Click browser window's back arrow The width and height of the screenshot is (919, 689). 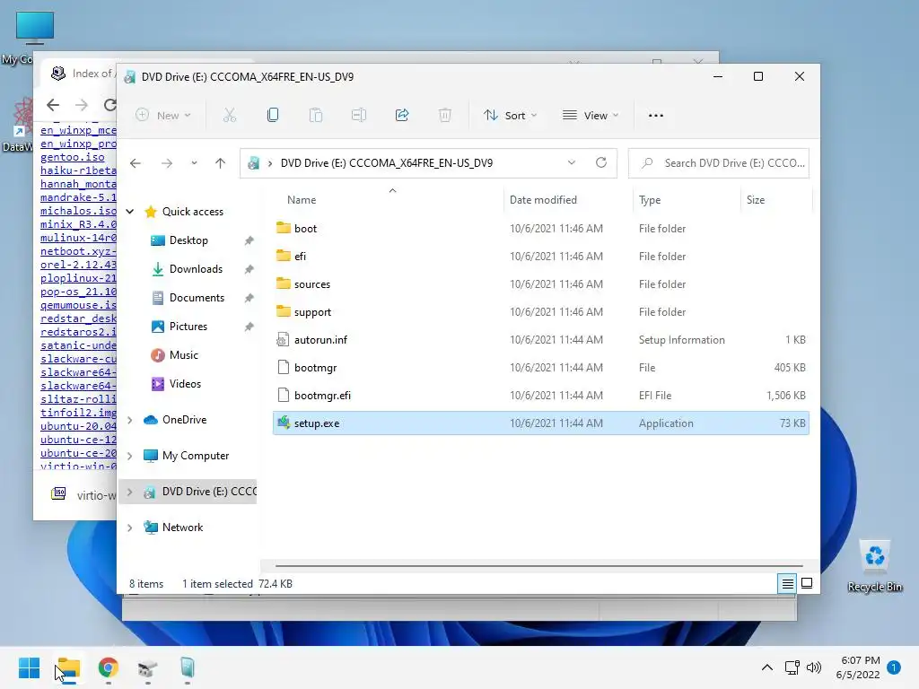click(53, 105)
